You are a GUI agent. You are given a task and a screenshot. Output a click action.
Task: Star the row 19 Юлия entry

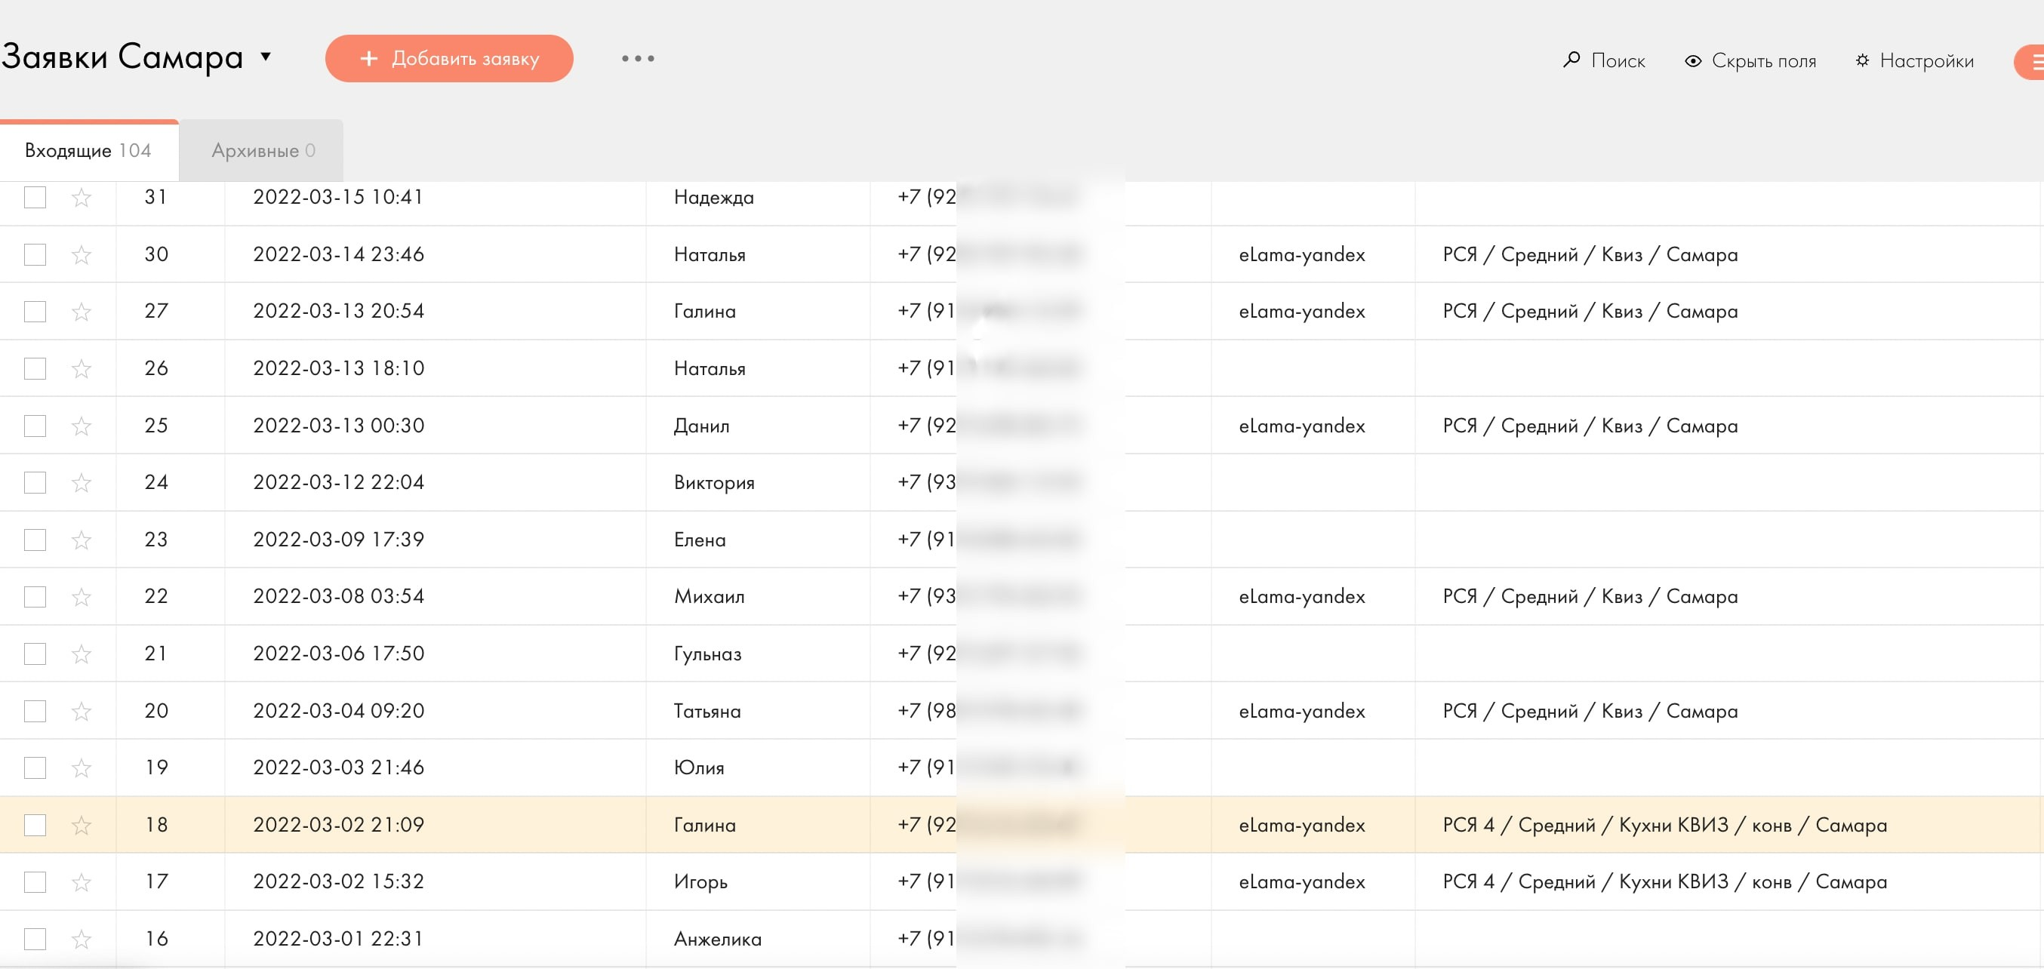point(81,768)
